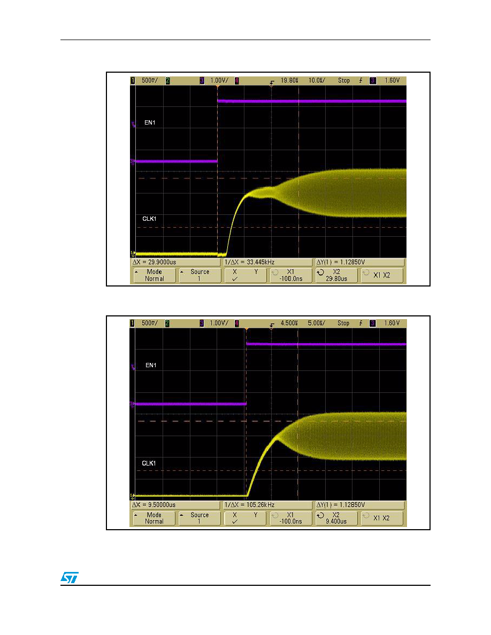Click 5.00us/ timebase value in bottom header
Viewport: 491px width, 635px height.
(x=317, y=323)
